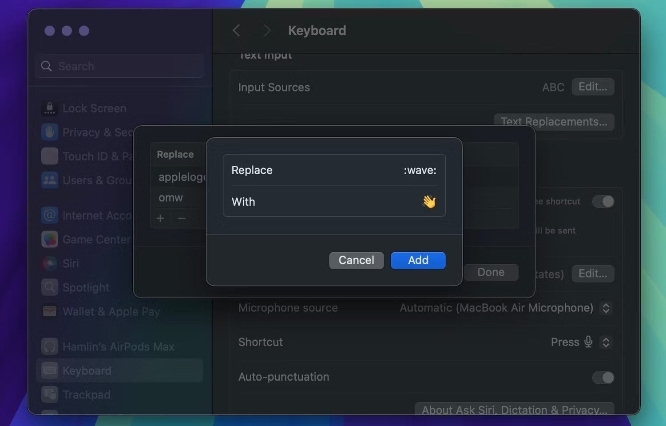666x426 pixels.
Task: Remove a replacement with the minus button
Action: coord(181,218)
